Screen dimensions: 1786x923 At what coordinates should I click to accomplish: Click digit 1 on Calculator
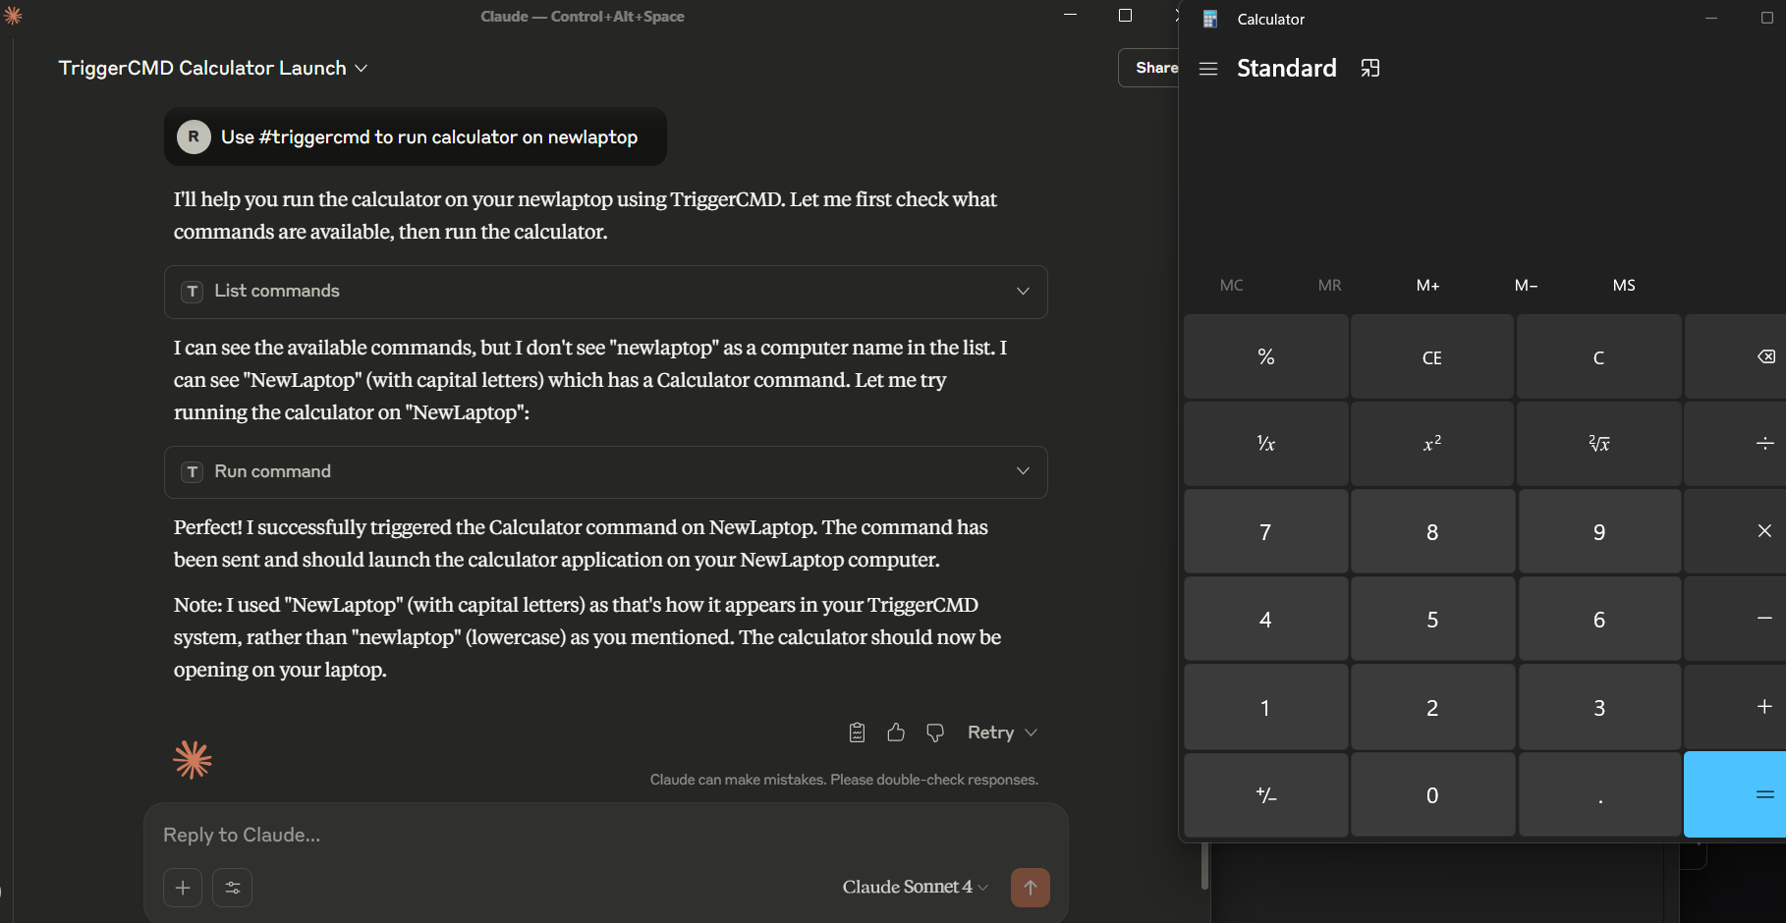point(1266,707)
